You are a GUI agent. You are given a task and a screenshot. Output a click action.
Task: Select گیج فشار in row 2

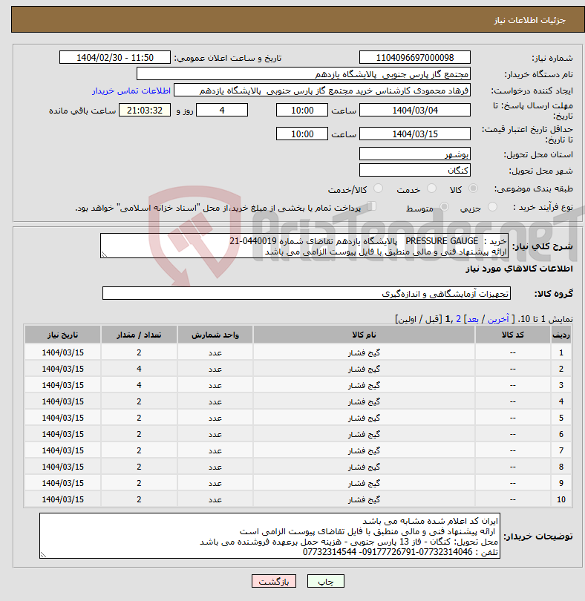pyautogui.click(x=364, y=369)
